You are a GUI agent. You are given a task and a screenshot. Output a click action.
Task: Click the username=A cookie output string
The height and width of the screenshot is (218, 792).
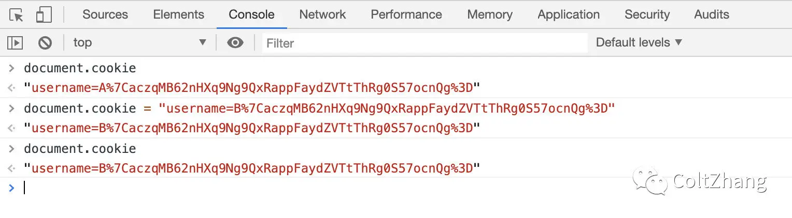252,88
